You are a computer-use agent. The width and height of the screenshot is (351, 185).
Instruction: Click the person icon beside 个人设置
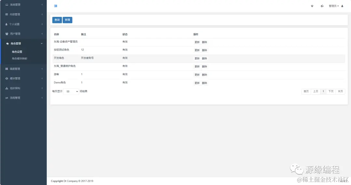point(6,24)
